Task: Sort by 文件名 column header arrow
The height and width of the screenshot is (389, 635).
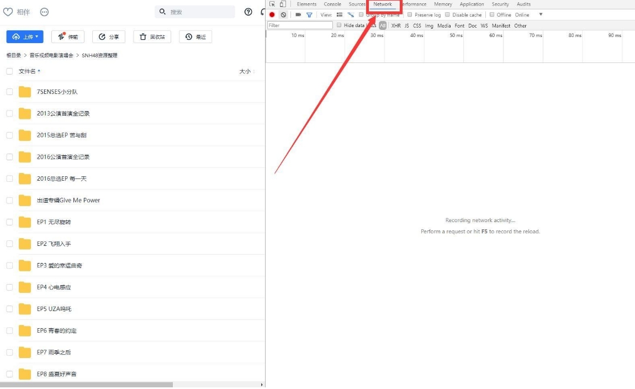Action: [x=39, y=71]
